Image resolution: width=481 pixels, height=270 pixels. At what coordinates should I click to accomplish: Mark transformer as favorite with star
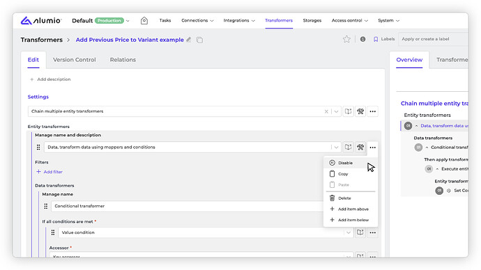point(346,39)
